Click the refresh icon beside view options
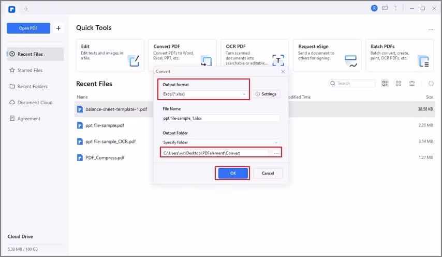 point(430,83)
